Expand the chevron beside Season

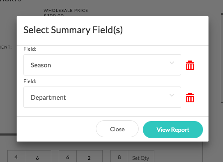[172, 63]
